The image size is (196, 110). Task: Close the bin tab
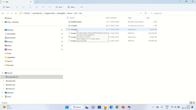[31, 2]
